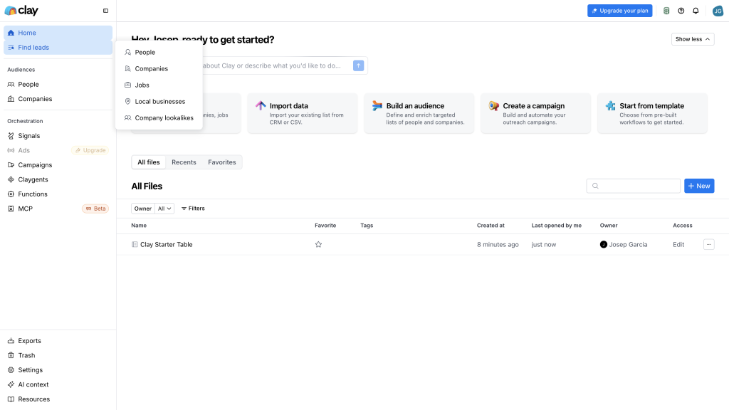Open the Filters control
729x410 pixels.
pos(193,209)
